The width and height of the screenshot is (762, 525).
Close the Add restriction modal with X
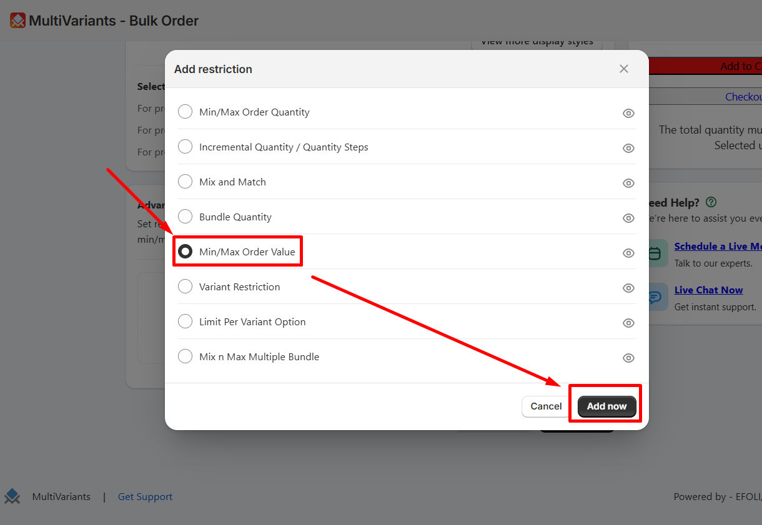pyautogui.click(x=623, y=69)
